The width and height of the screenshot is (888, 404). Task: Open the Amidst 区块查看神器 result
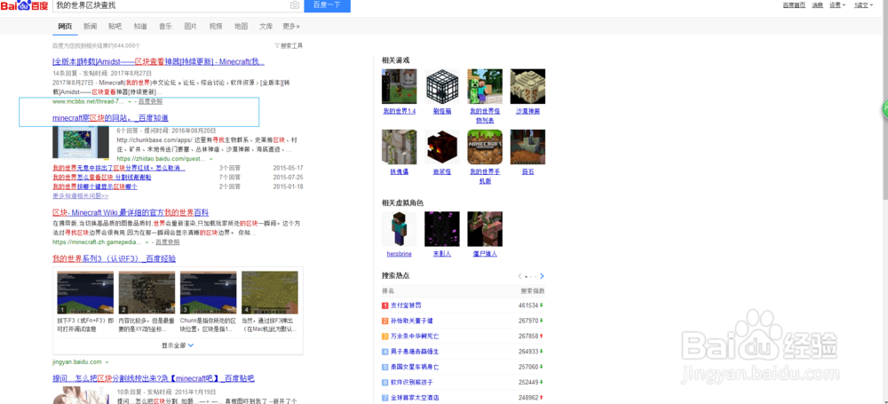[x=159, y=61]
